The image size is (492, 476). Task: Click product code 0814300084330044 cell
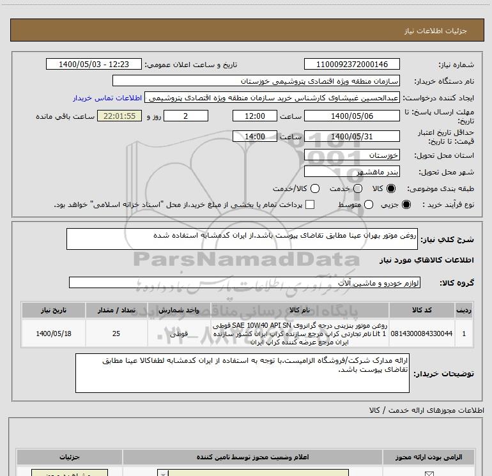pyautogui.click(x=422, y=334)
